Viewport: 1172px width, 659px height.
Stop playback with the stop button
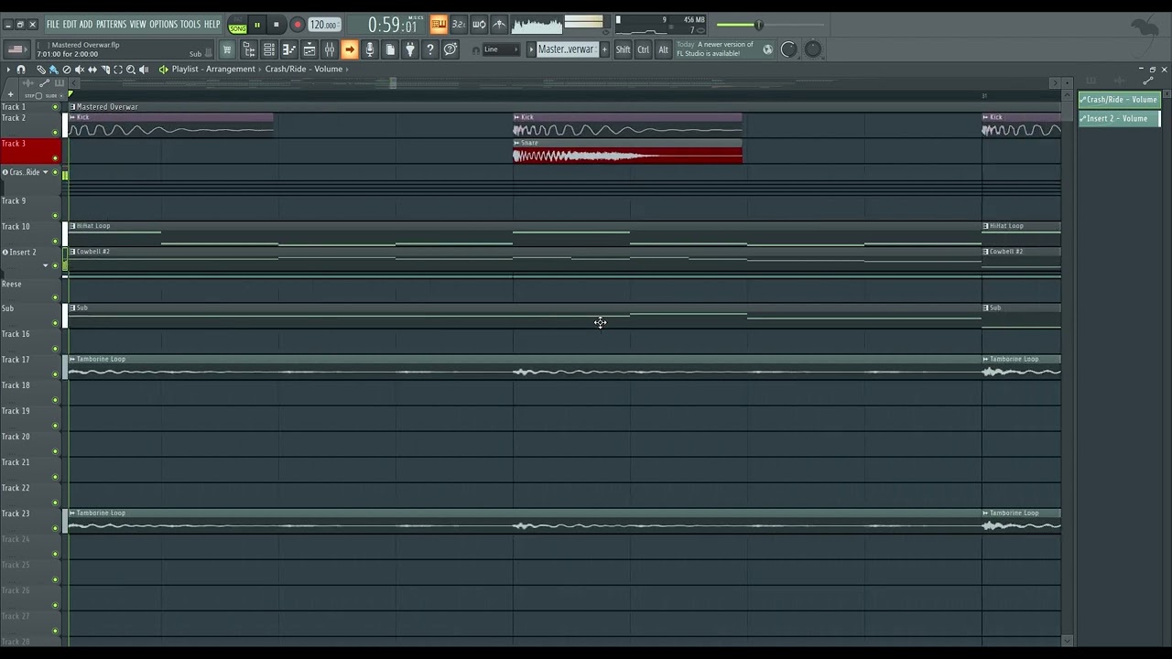coord(277,25)
